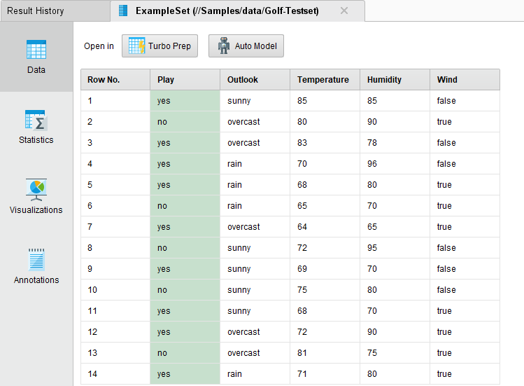Select the ExampleSet Golf-Testset tab
This screenshot has width=524, height=386.
coord(227,11)
